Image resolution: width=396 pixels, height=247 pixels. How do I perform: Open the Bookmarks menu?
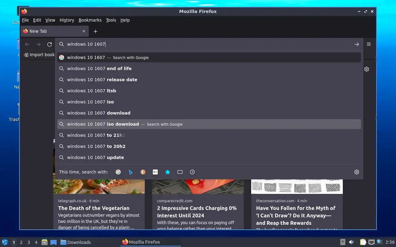(x=90, y=20)
